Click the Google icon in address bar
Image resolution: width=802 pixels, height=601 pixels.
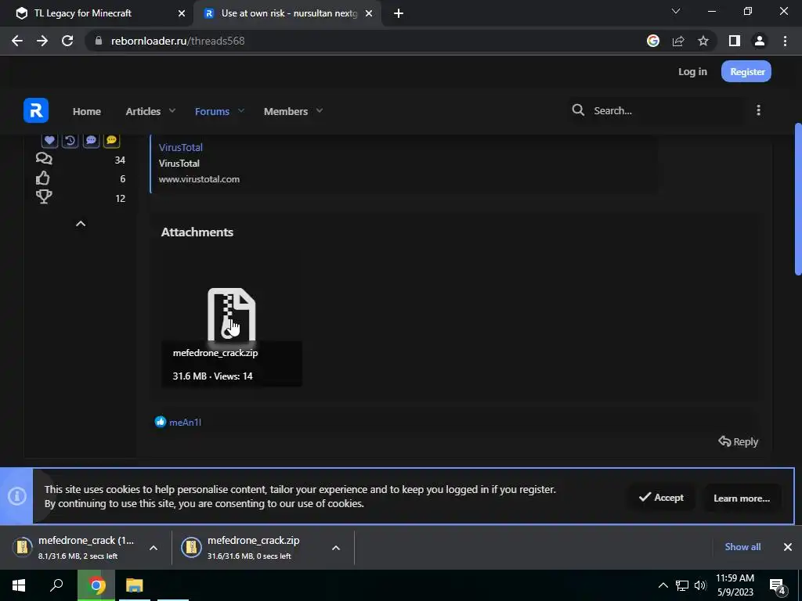pyautogui.click(x=652, y=41)
